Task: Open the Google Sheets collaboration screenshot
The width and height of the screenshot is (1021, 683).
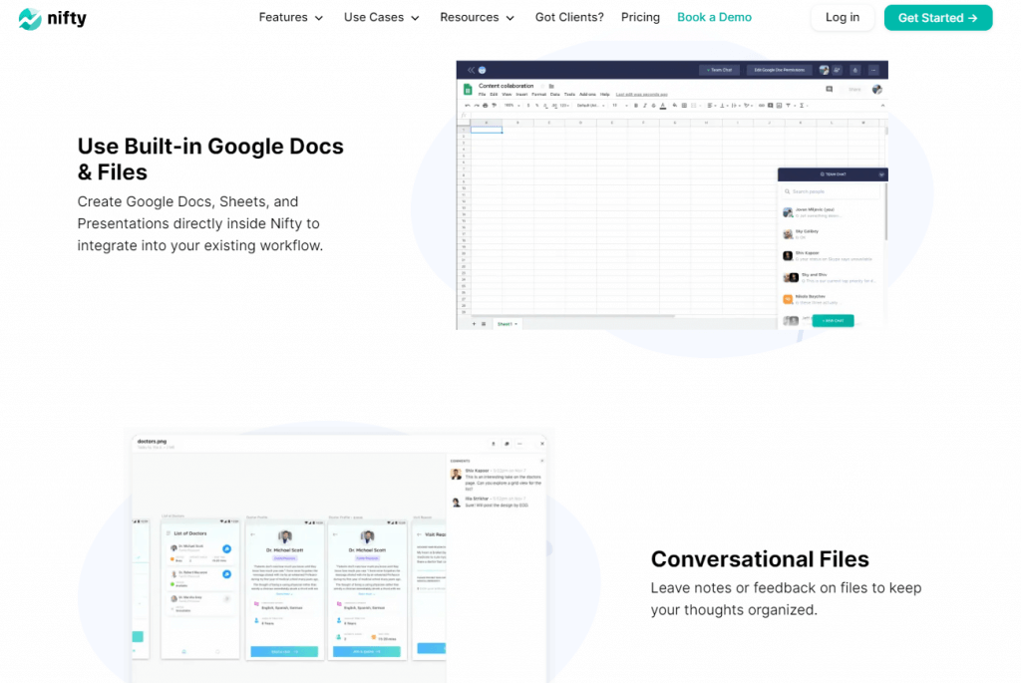Action: pos(672,194)
